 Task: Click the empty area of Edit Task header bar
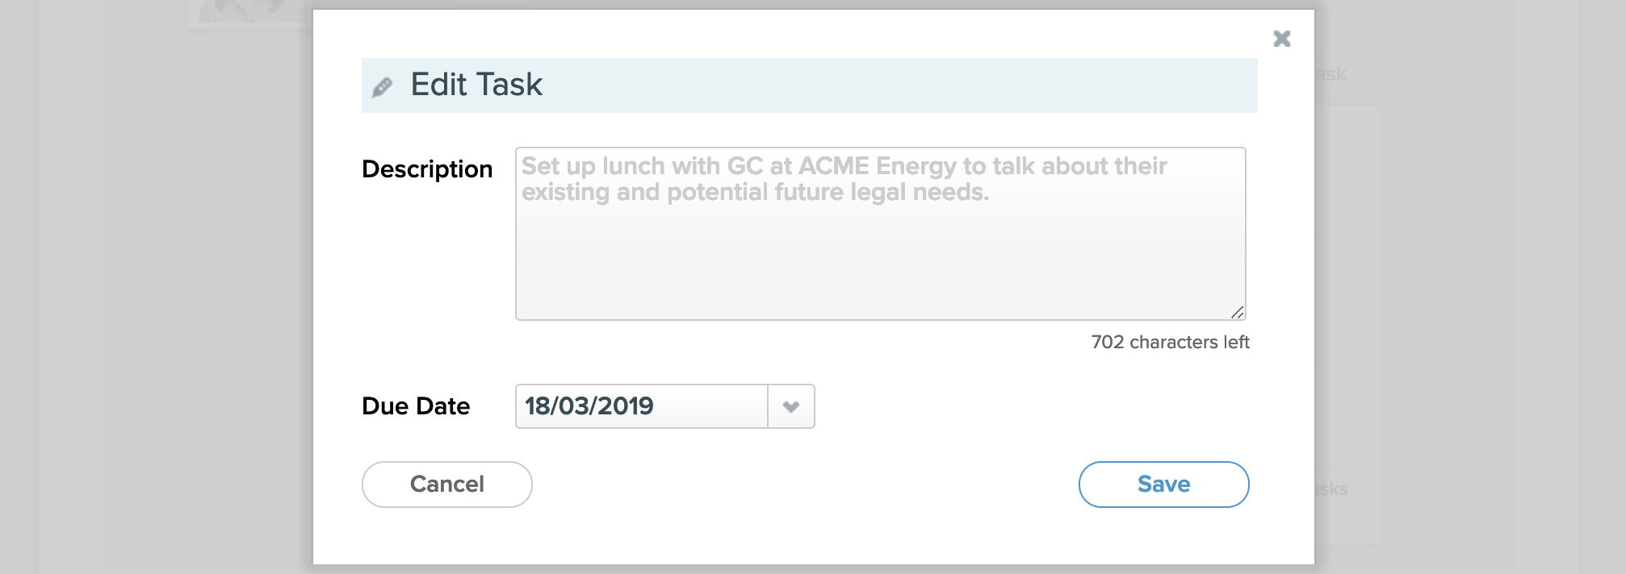(x=888, y=85)
